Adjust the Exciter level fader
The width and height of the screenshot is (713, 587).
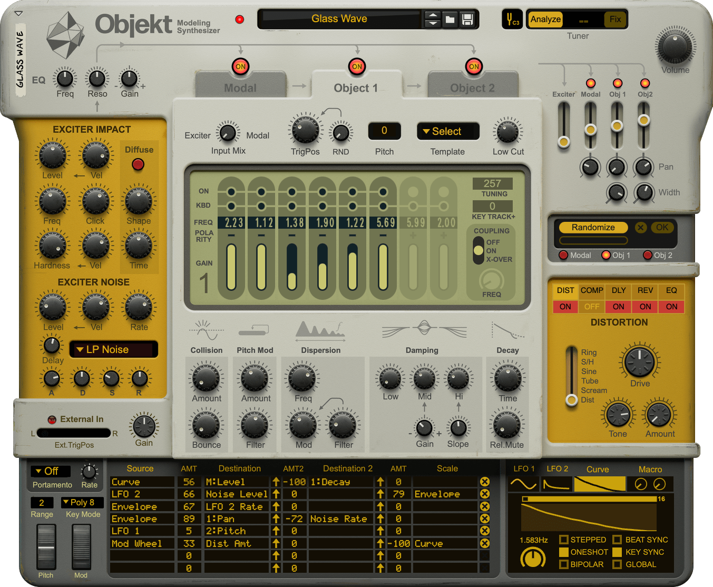pos(564,142)
